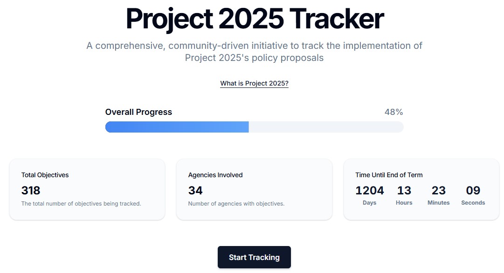The height and width of the screenshot is (273, 504).
Task: Click the 34 agencies count
Action: (x=195, y=190)
